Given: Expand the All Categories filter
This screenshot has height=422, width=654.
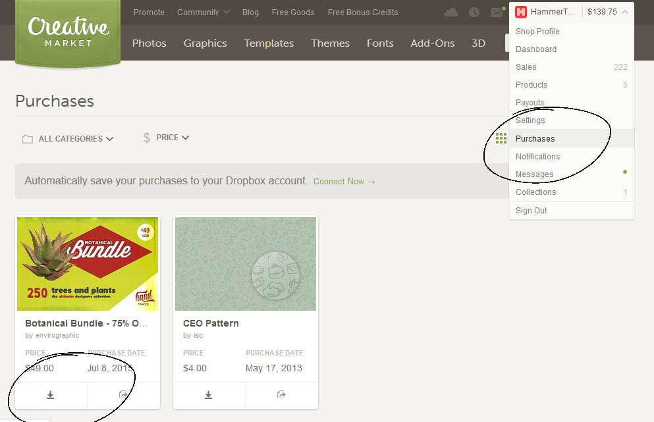Looking at the screenshot, I should coord(68,139).
